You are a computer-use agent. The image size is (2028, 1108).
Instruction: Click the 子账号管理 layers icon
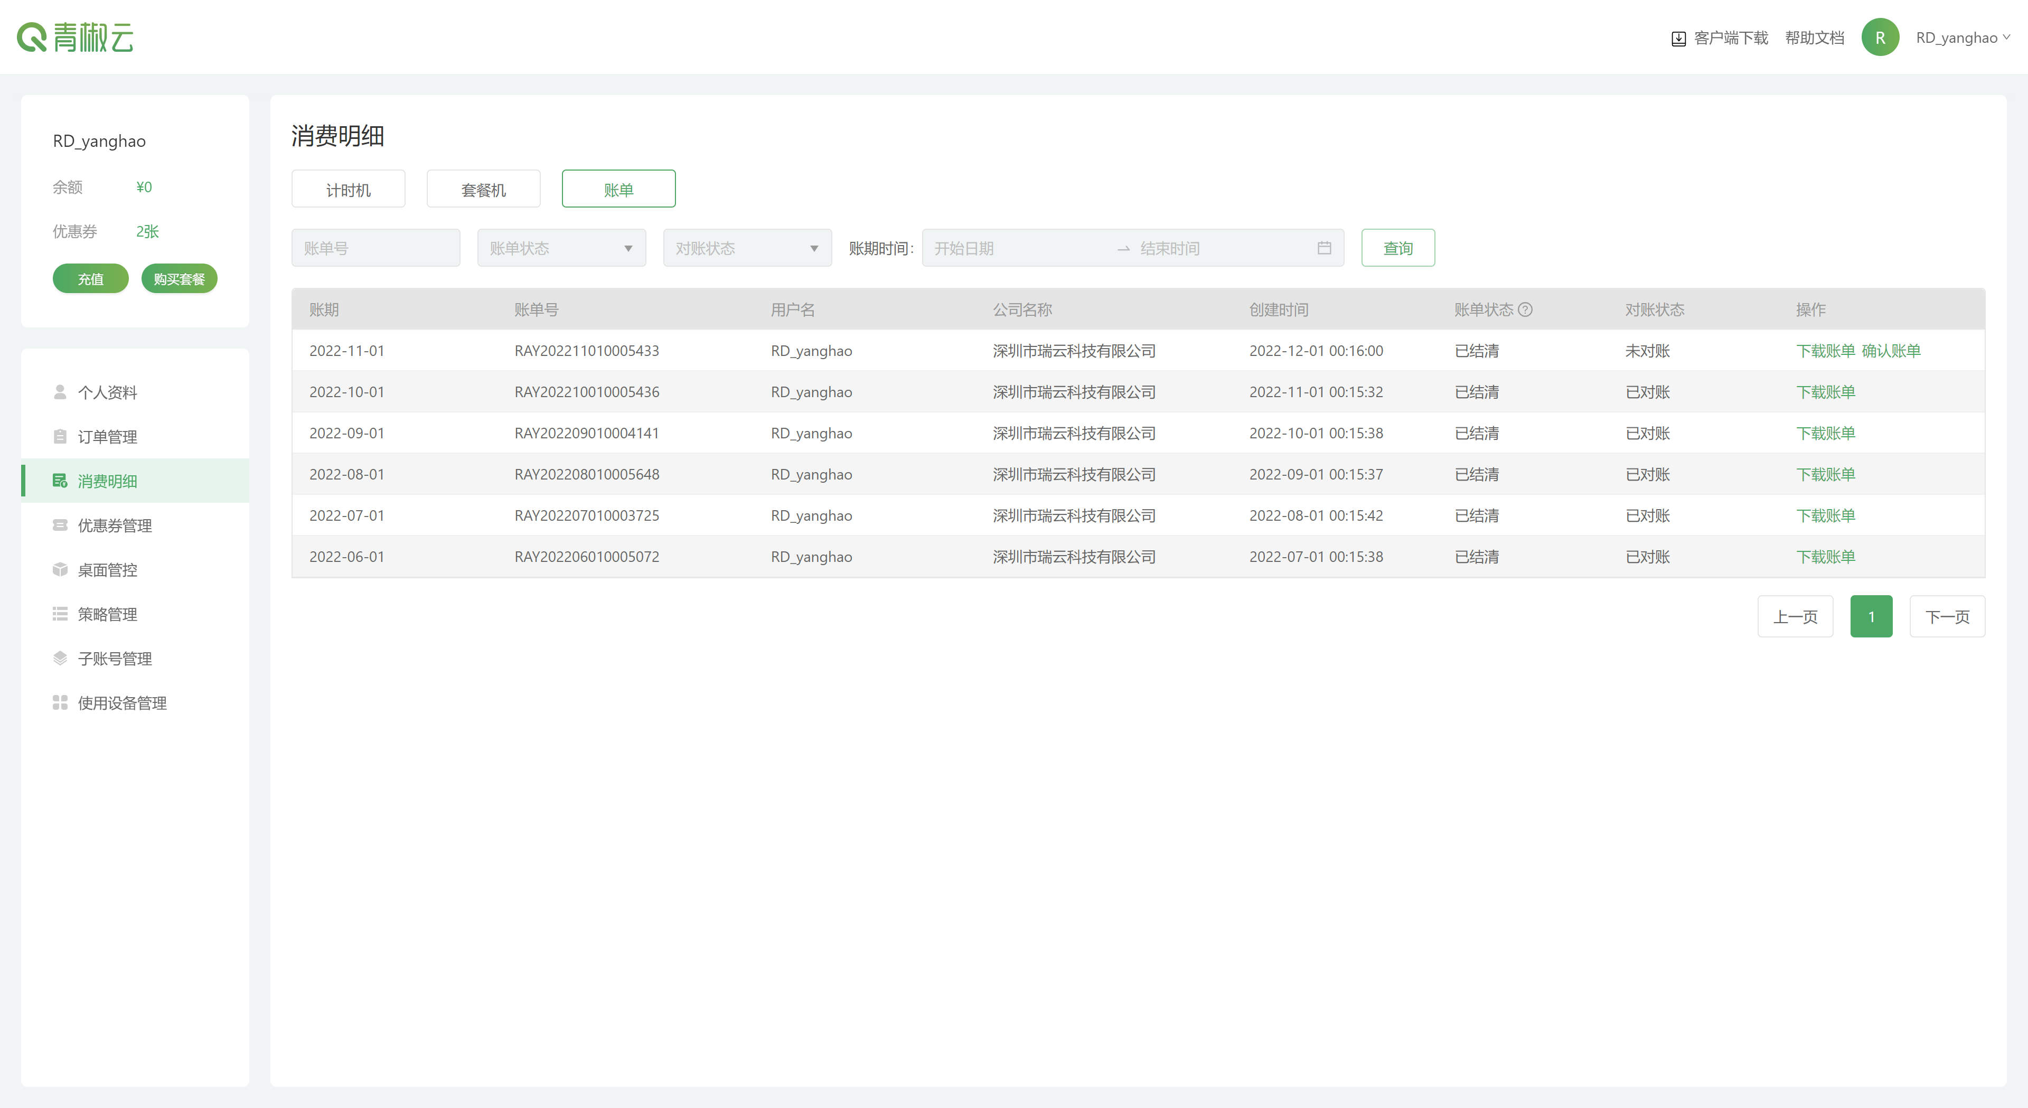[x=60, y=659]
